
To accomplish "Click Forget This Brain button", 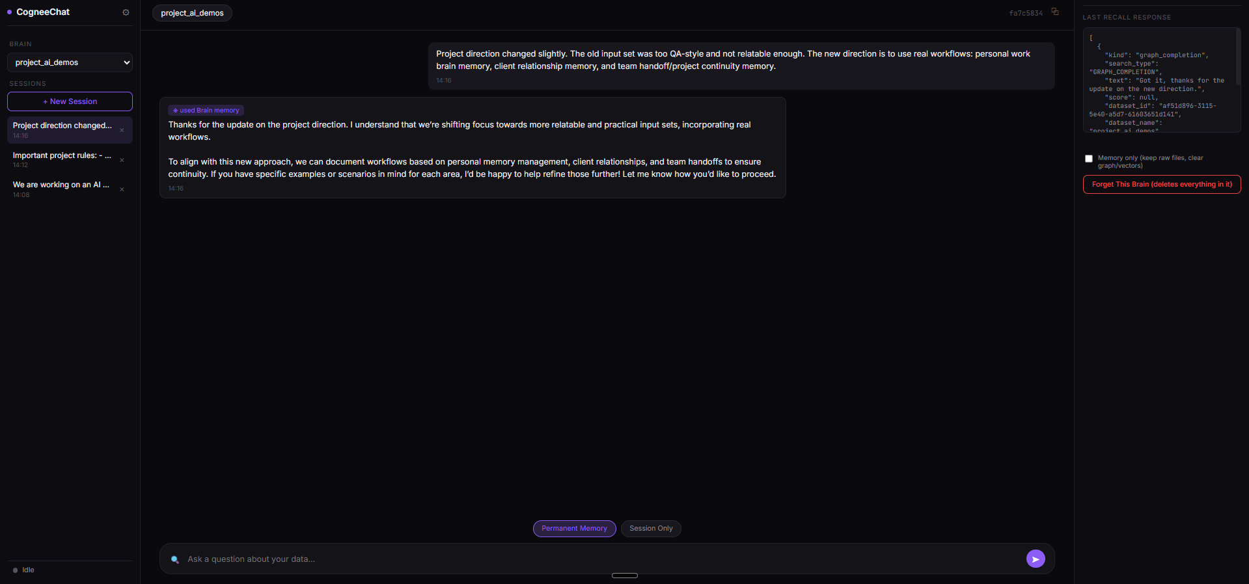I will tap(1162, 185).
